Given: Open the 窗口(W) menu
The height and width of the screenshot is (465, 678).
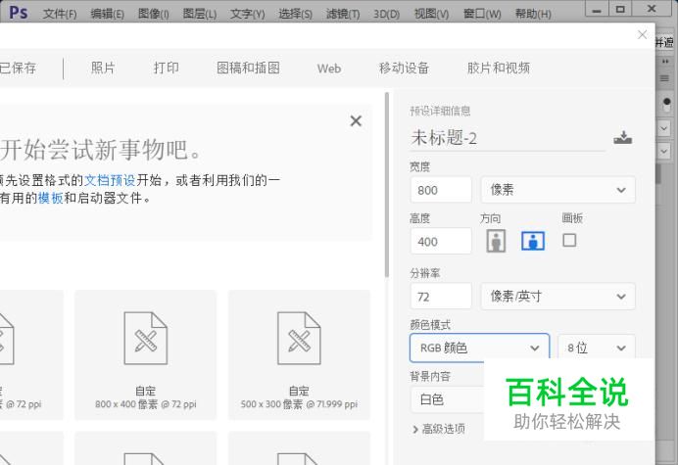Looking at the screenshot, I should tap(482, 14).
